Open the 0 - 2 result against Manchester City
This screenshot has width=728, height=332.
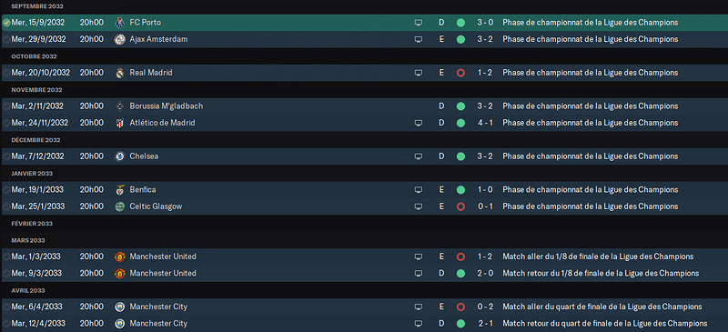pos(485,307)
